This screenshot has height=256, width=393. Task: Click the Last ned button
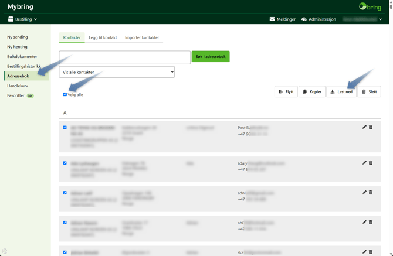(341, 91)
